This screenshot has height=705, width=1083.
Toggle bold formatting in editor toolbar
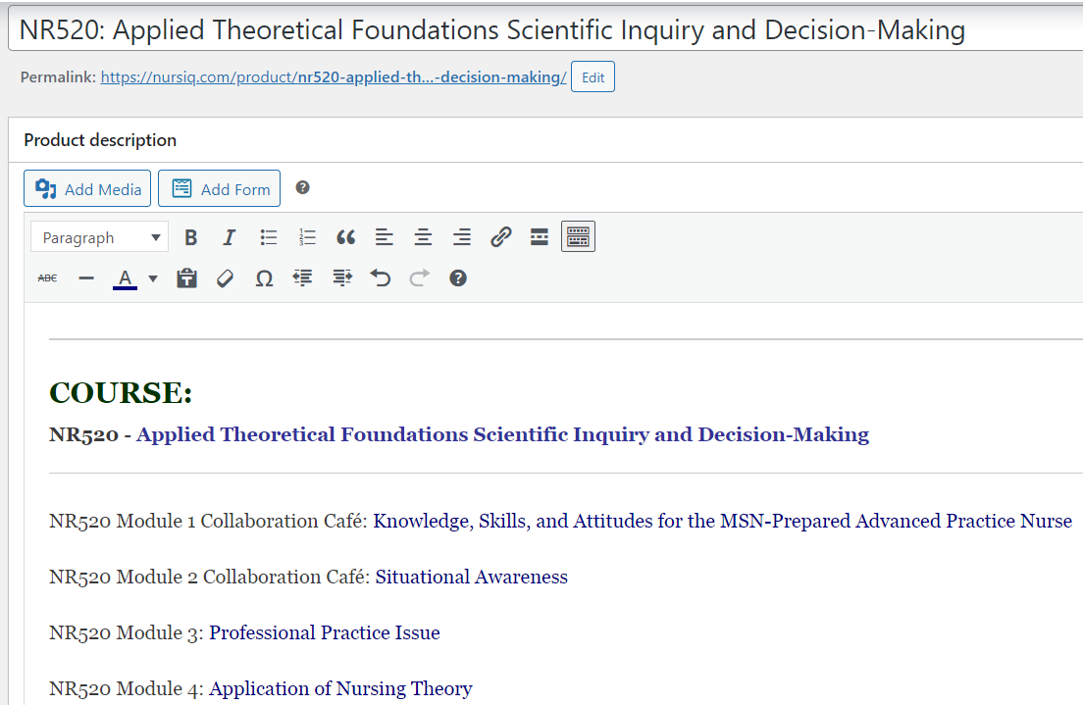point(191,237)
